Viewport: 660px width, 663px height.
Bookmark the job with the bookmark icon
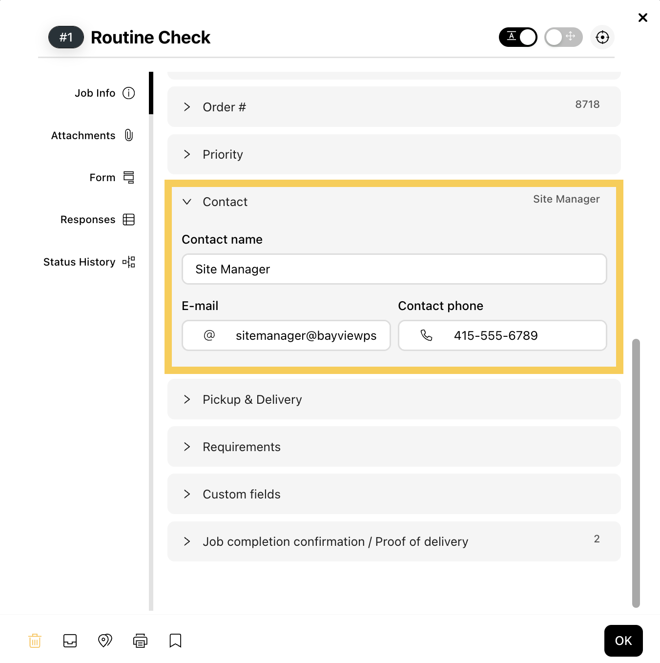175,641
